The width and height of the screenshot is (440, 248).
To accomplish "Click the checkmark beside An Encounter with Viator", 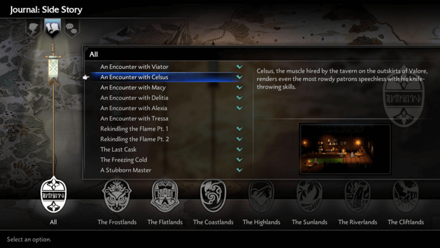I will point(239,67).
